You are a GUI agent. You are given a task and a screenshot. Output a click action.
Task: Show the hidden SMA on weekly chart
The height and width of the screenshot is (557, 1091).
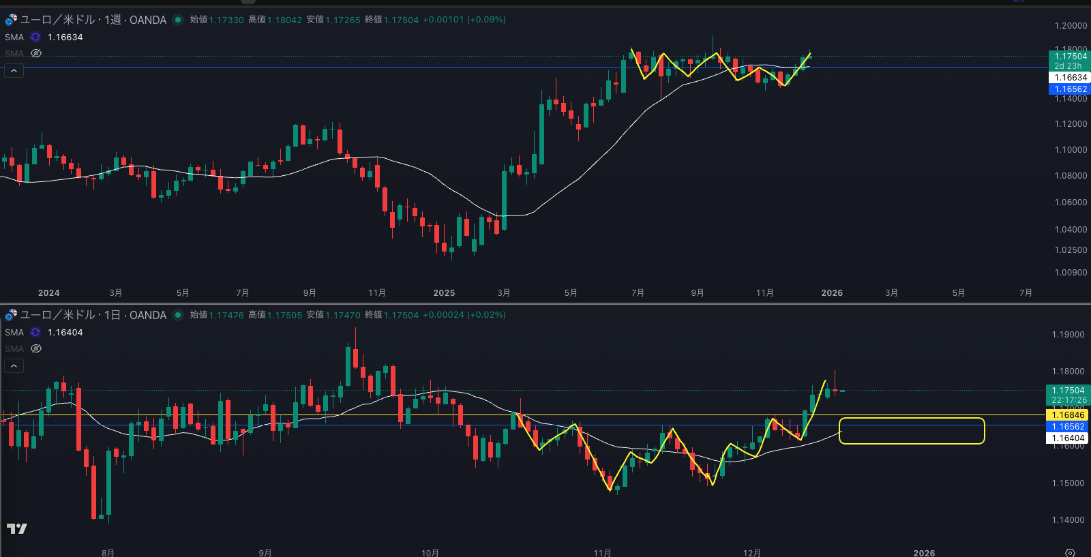[36, 53]
